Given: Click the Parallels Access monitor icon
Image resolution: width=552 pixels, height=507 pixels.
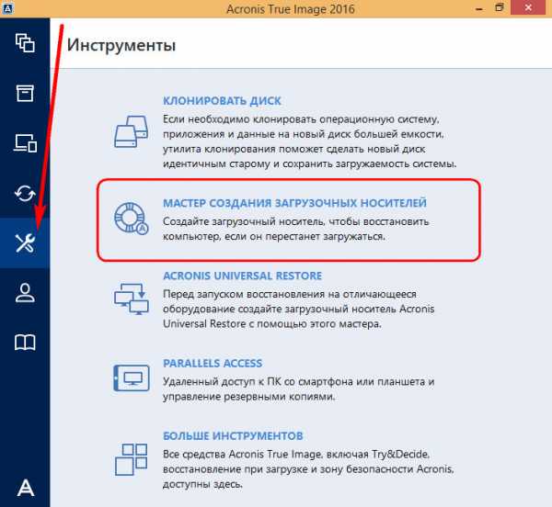Looking at the screenshot, I should 131,378.
